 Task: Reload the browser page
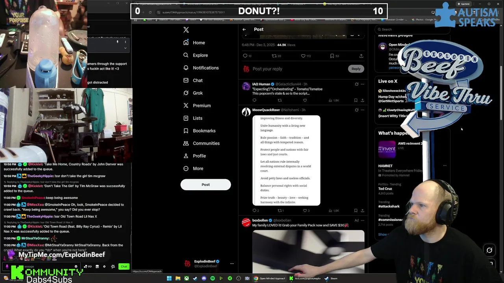150,12
